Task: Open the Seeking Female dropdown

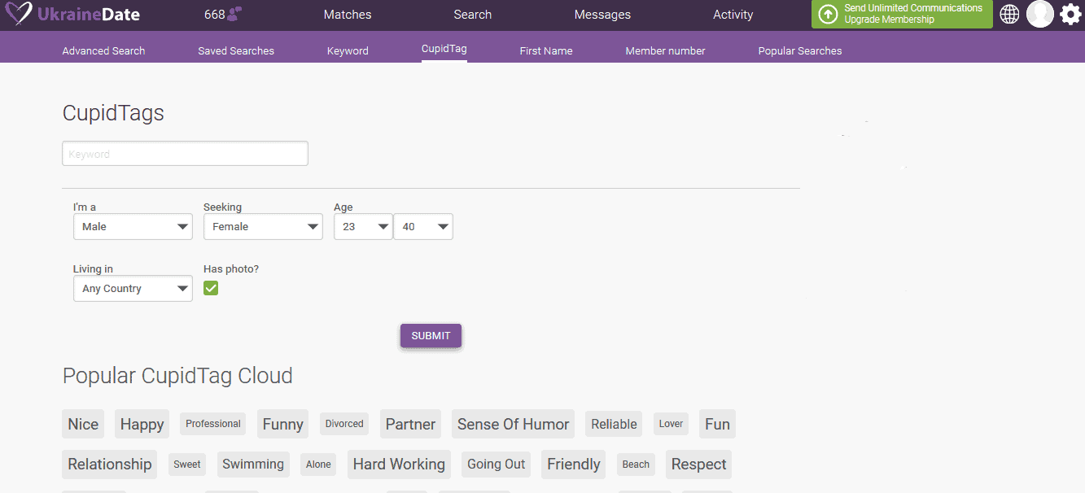Action: tap(263, 227)
